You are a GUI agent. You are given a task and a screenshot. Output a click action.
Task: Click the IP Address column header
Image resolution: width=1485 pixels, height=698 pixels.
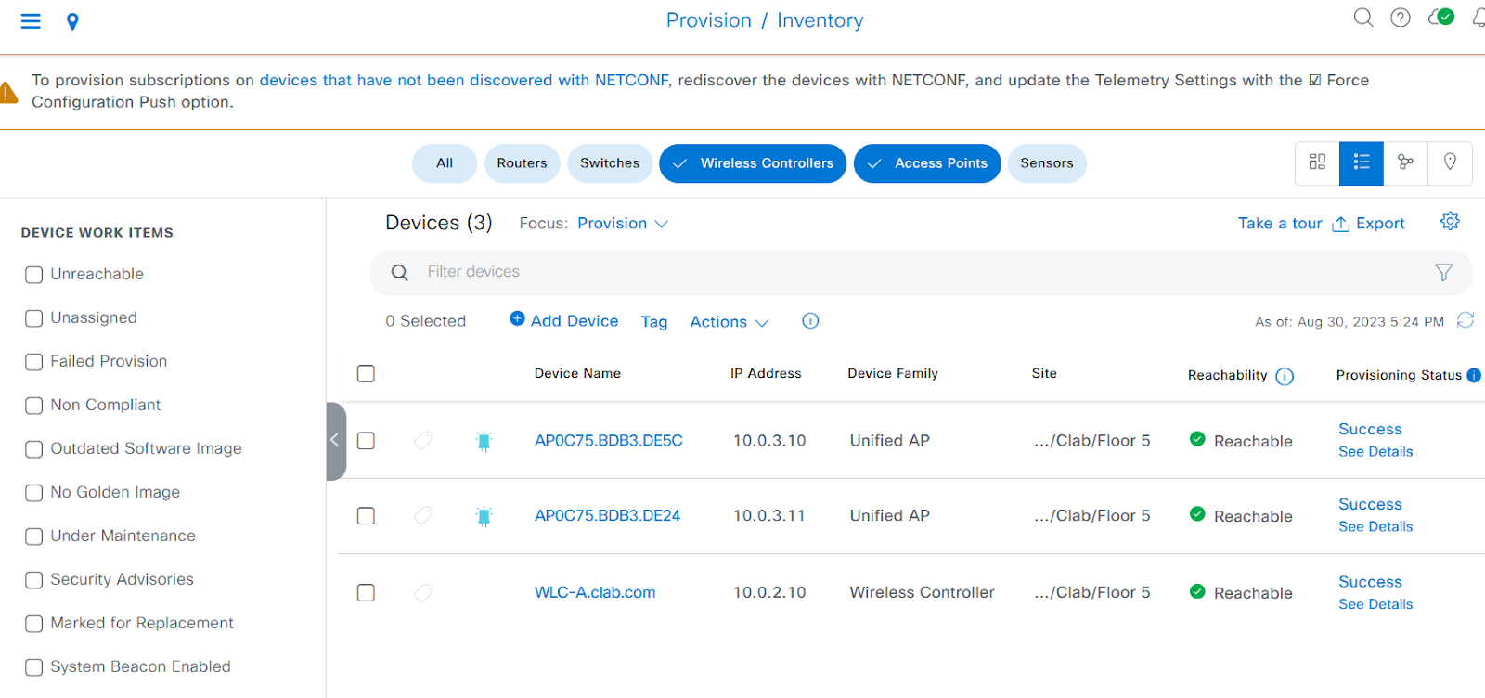pos(766,373)
